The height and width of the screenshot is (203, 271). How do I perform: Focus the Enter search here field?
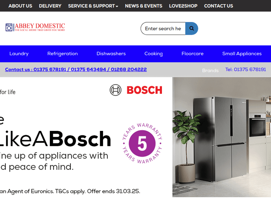click(163, 28)
